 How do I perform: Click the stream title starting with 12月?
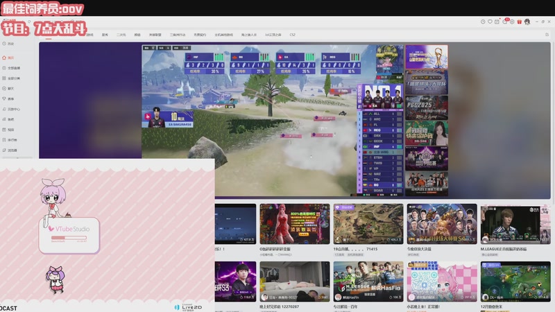pyautogui.click(x=492, y=306)
